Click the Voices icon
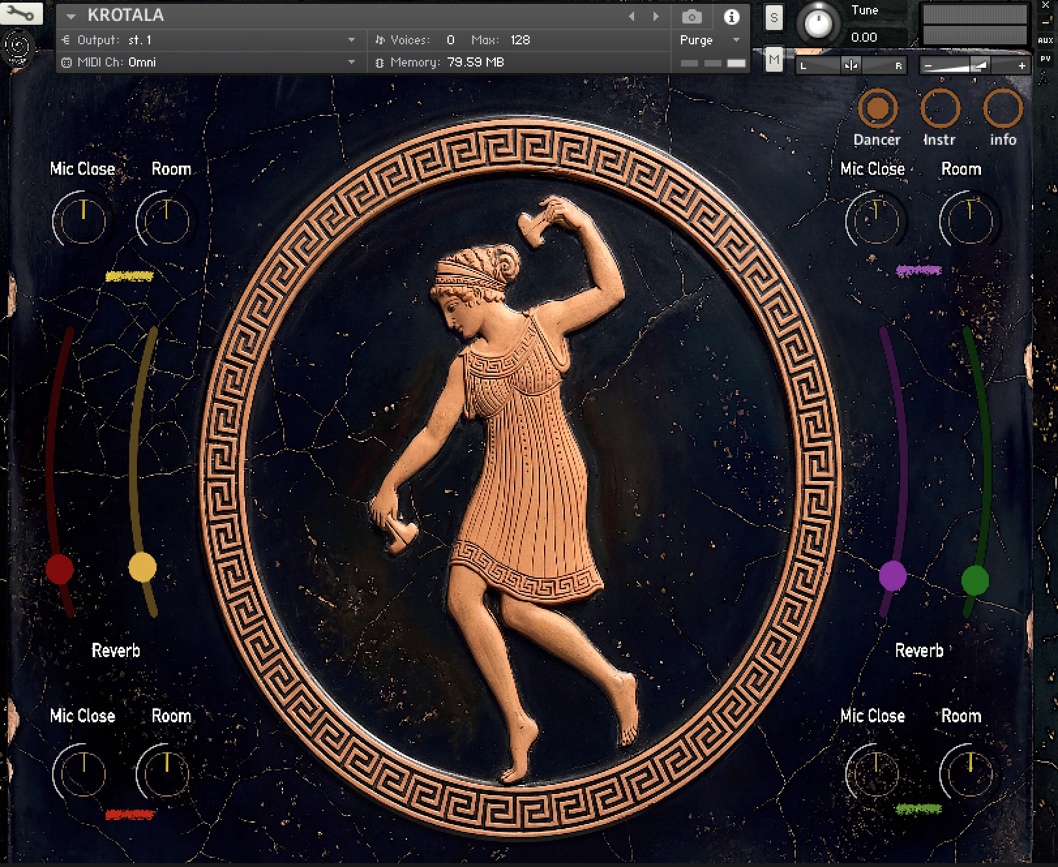This screenshot has height=867, width=1058. tap(380, 40)
